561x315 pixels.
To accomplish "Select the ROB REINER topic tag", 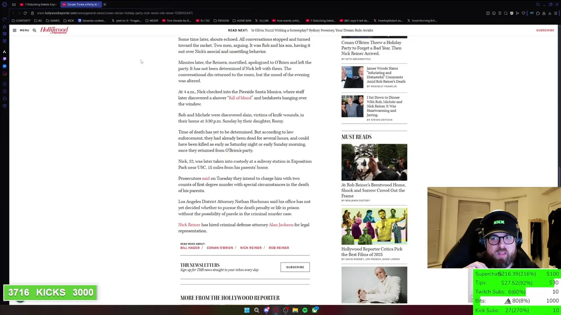I will point(279,248).
